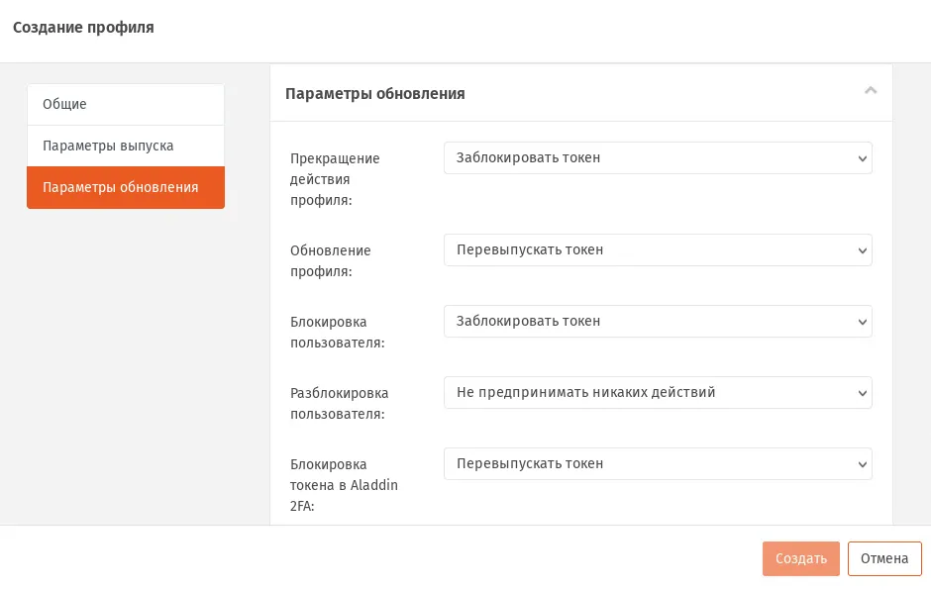Open Прекращение действия профиля select showing Заблокировать токен
The width and height of the screenshot is (931, 590).
coord(658,157)
